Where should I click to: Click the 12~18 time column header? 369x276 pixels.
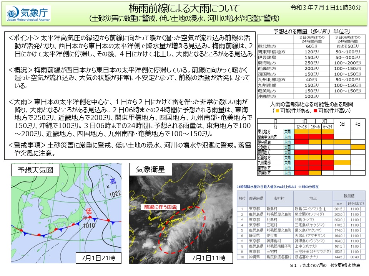coord(301,127)
